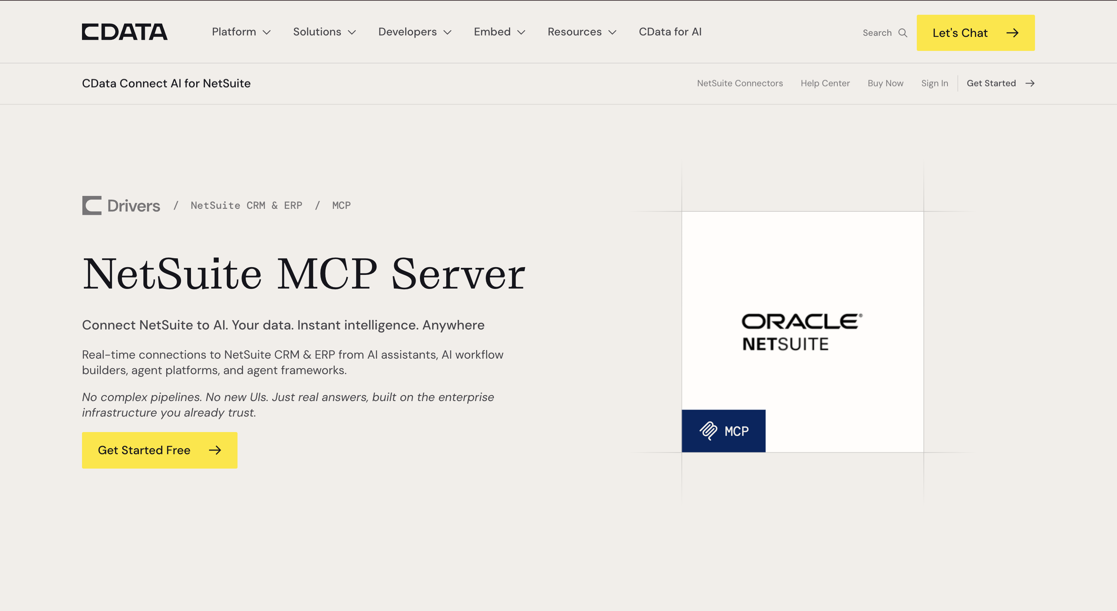Open the Help Center link
This screenshot has height=611, width=1117.
click(x=825, y=83)
